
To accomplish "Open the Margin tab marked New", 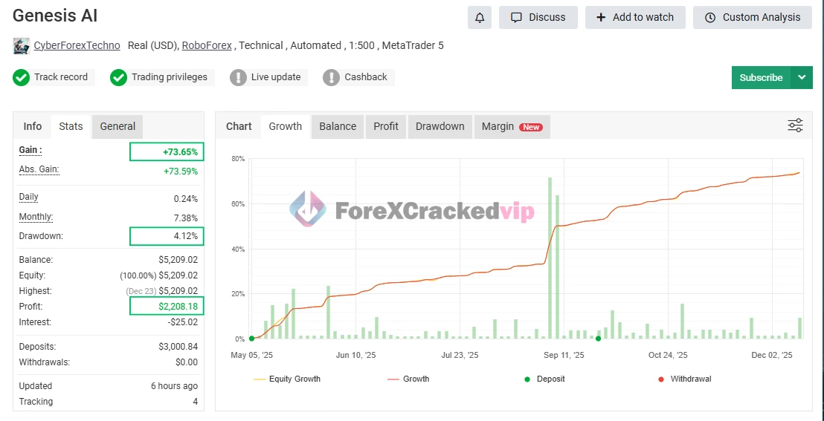I will 512,126.
